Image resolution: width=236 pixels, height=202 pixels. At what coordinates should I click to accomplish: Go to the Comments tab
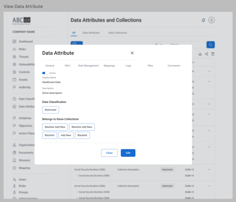[x=174, y=66]
